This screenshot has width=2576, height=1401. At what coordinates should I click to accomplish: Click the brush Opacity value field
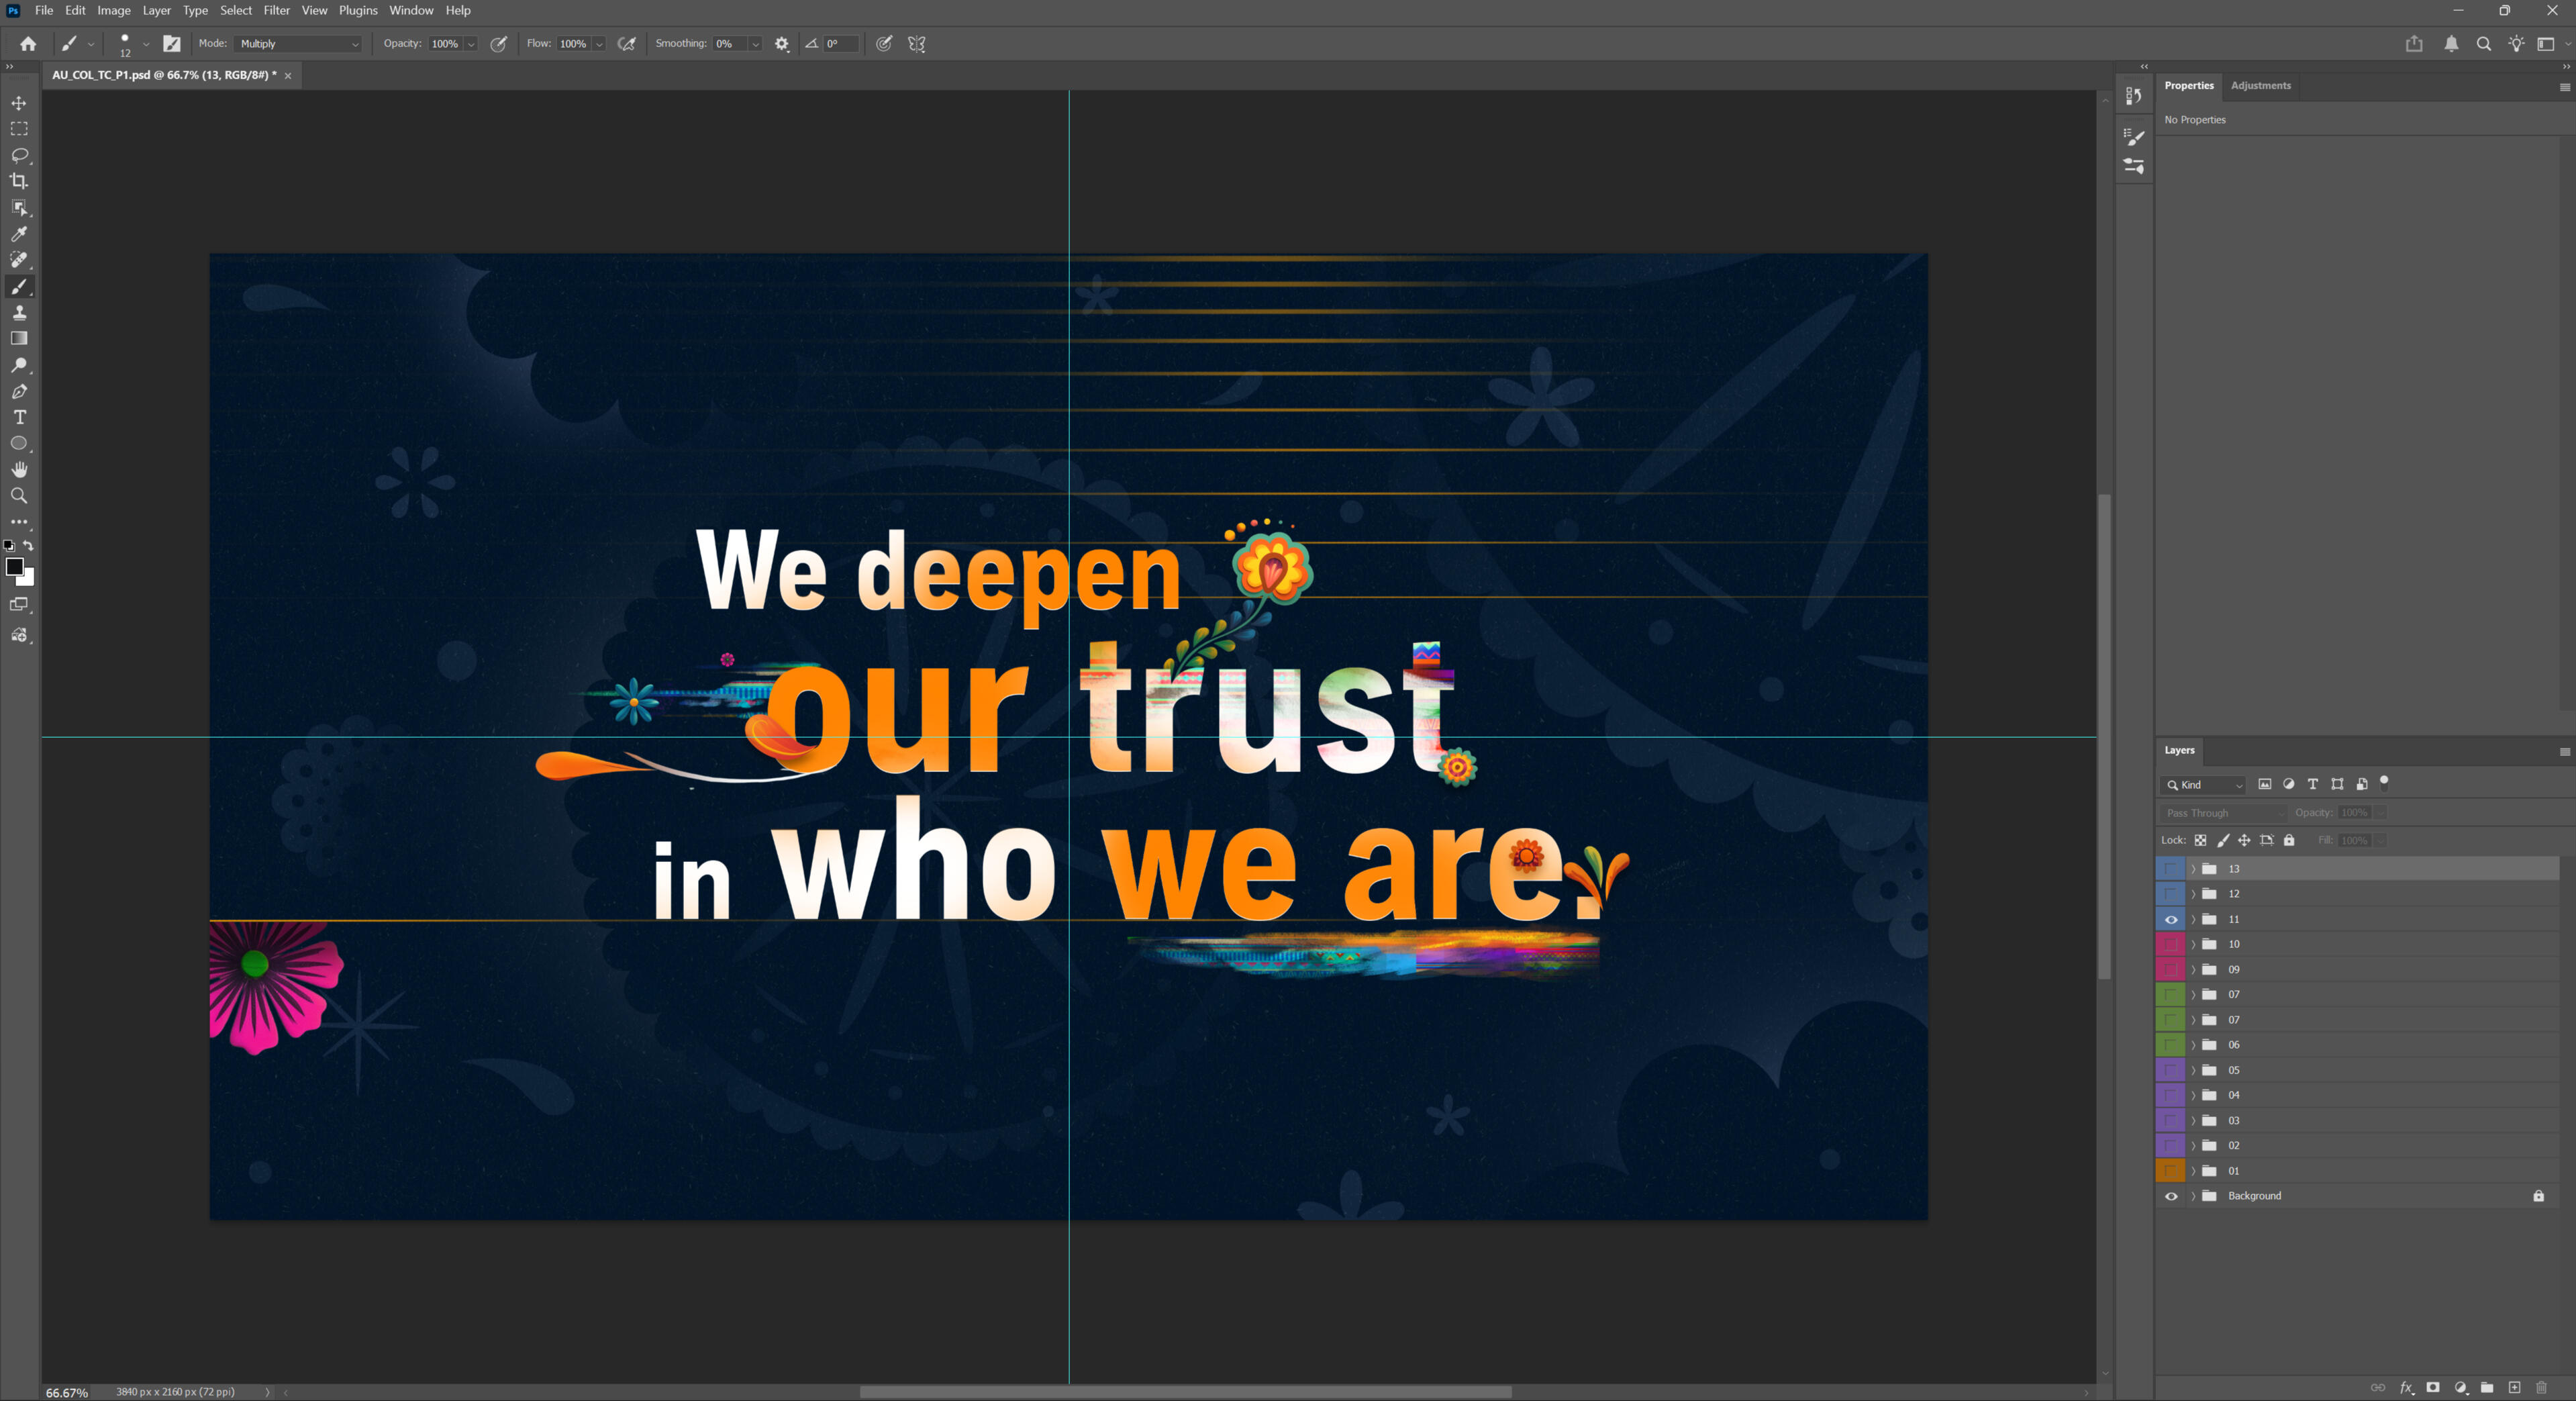pos(444,44)
